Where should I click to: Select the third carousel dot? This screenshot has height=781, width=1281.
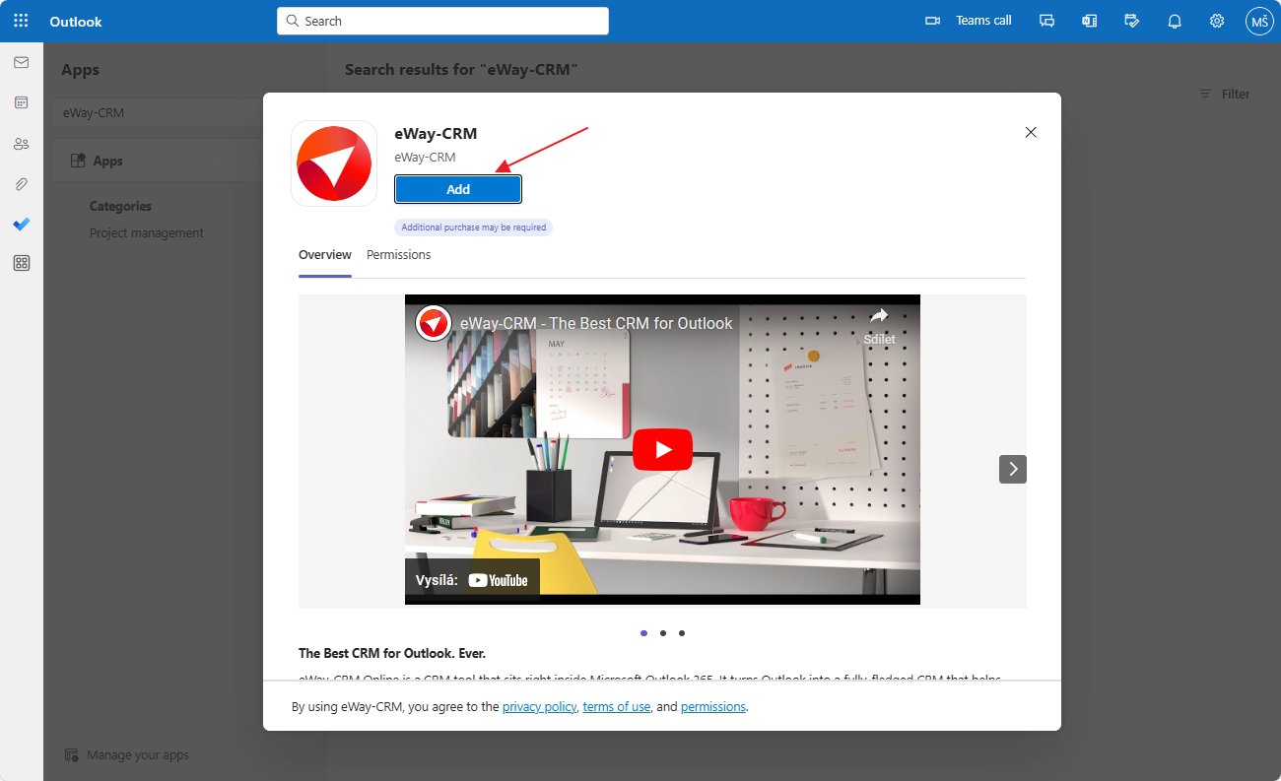point(682,633)
